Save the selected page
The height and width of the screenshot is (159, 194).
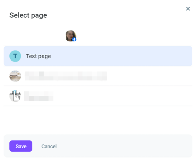point(21,146)
